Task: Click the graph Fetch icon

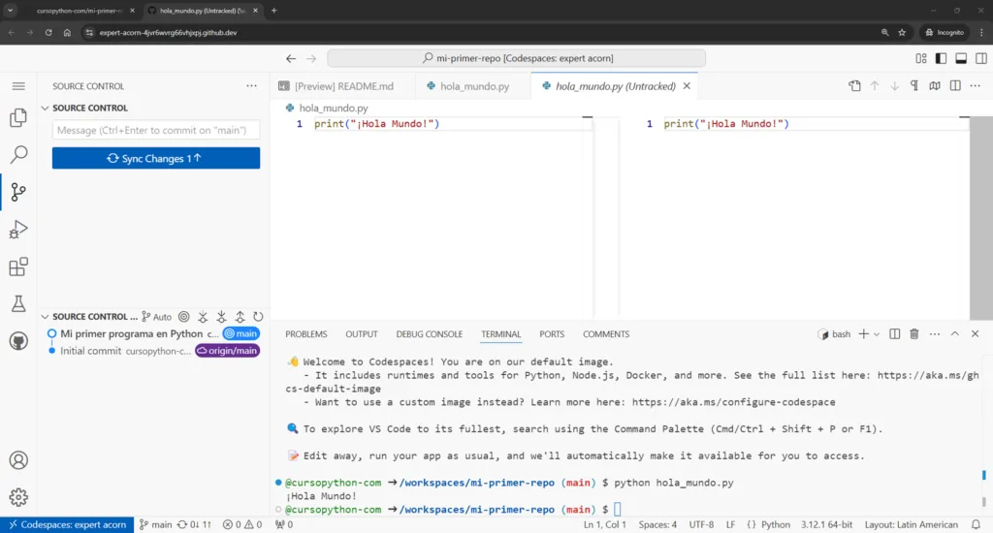Action: click(203, 317)
